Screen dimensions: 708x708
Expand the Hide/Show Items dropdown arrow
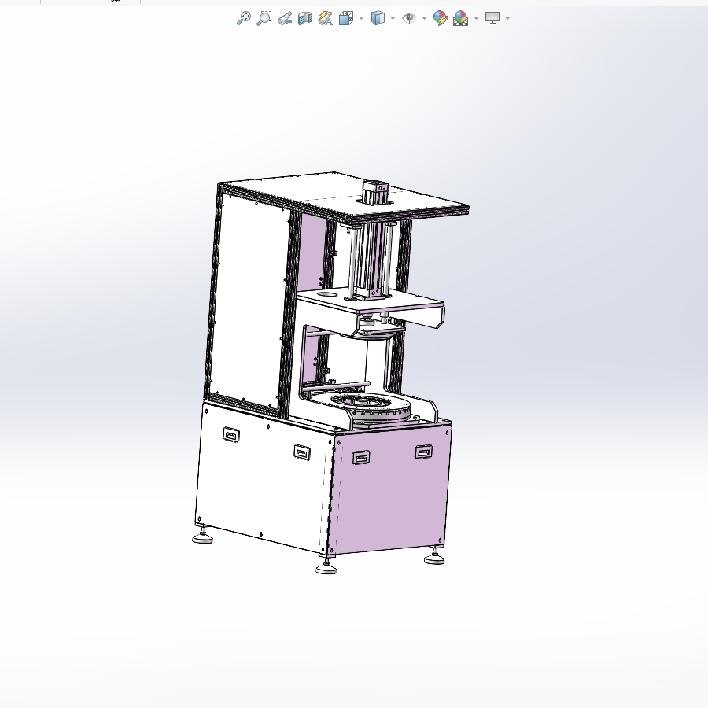(424, 19)
